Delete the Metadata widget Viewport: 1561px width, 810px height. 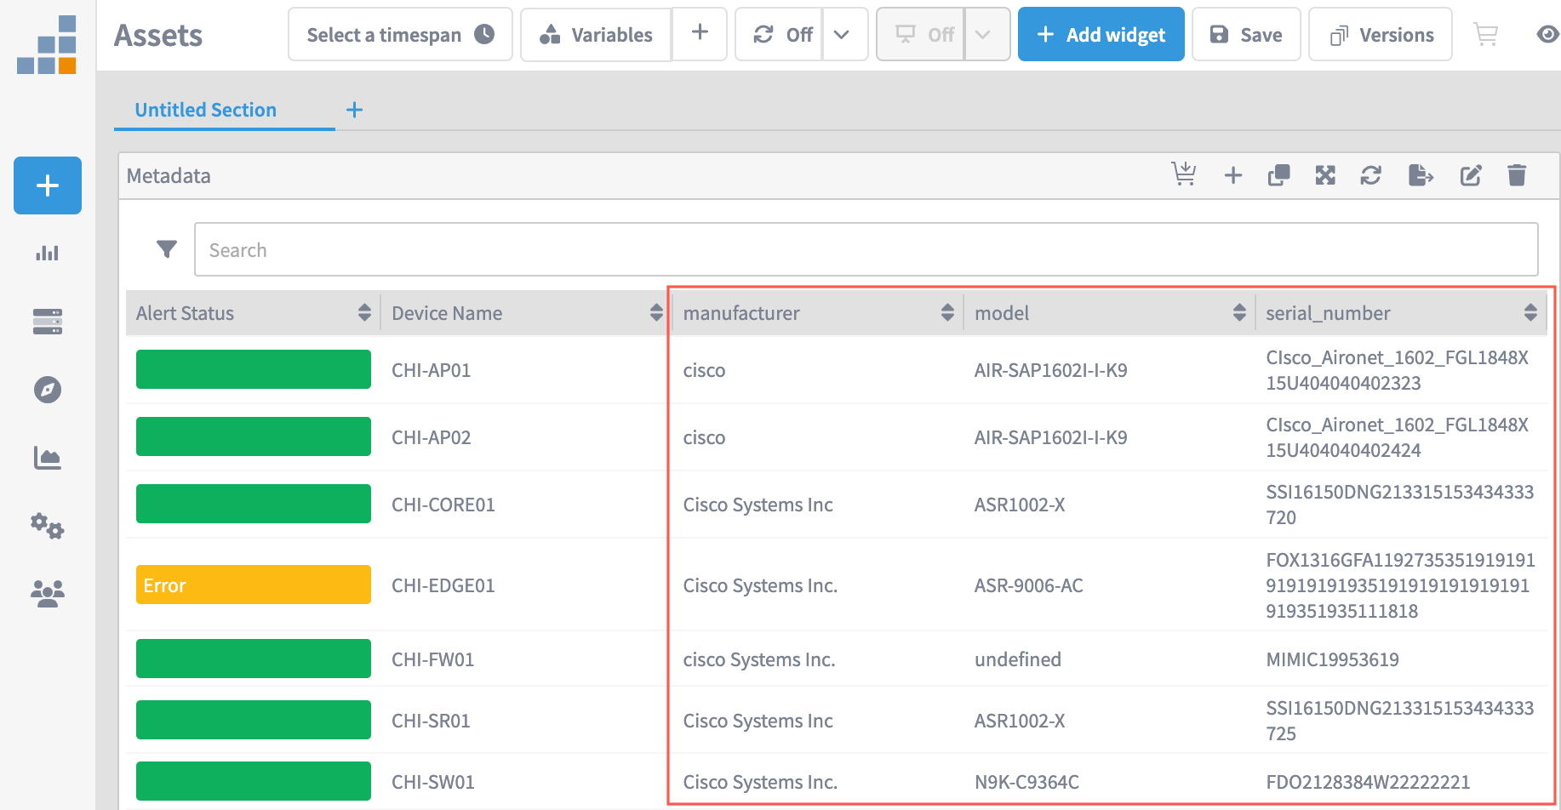(1517, 175)
